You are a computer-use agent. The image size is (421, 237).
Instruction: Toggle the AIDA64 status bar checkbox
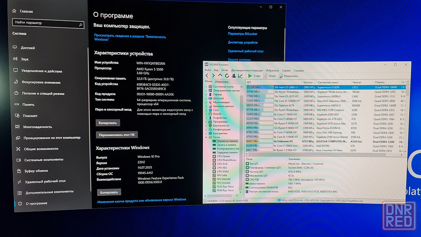pos(205,201)
